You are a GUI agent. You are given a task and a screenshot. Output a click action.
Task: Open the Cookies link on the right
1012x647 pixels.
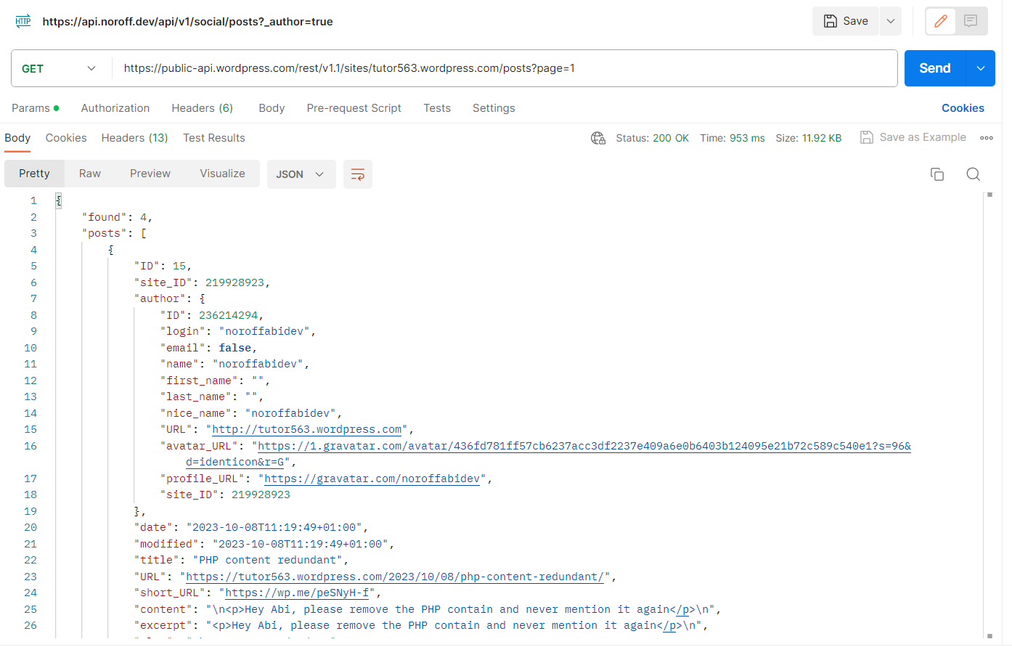963,108
